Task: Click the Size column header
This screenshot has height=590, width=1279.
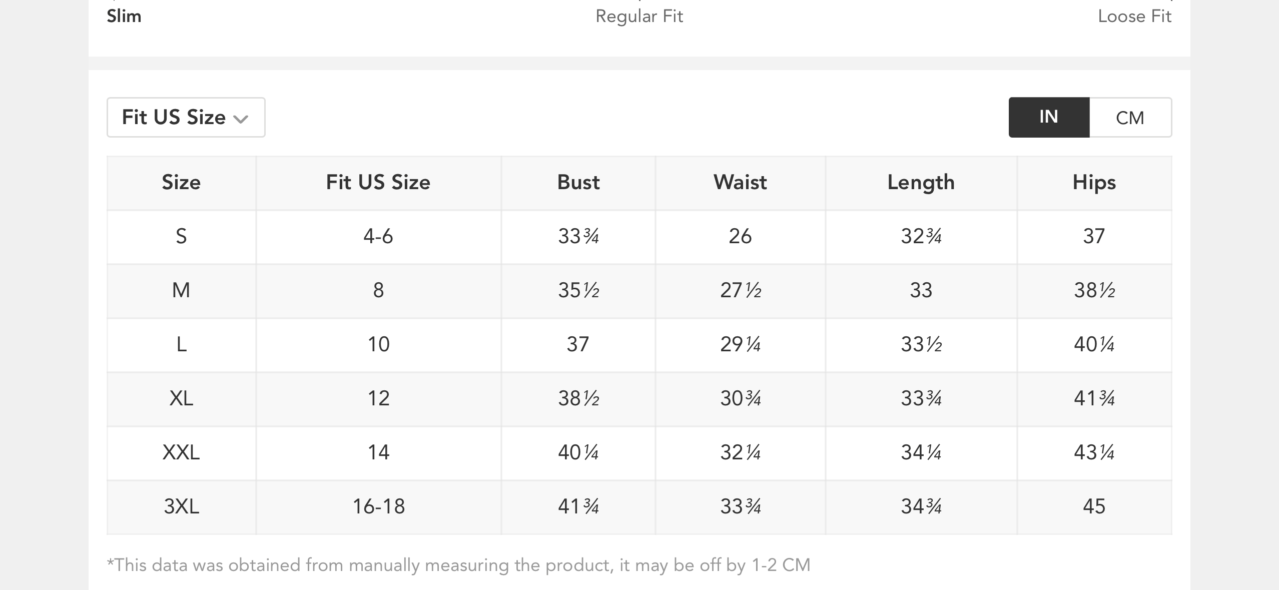Action: [181, 183]
